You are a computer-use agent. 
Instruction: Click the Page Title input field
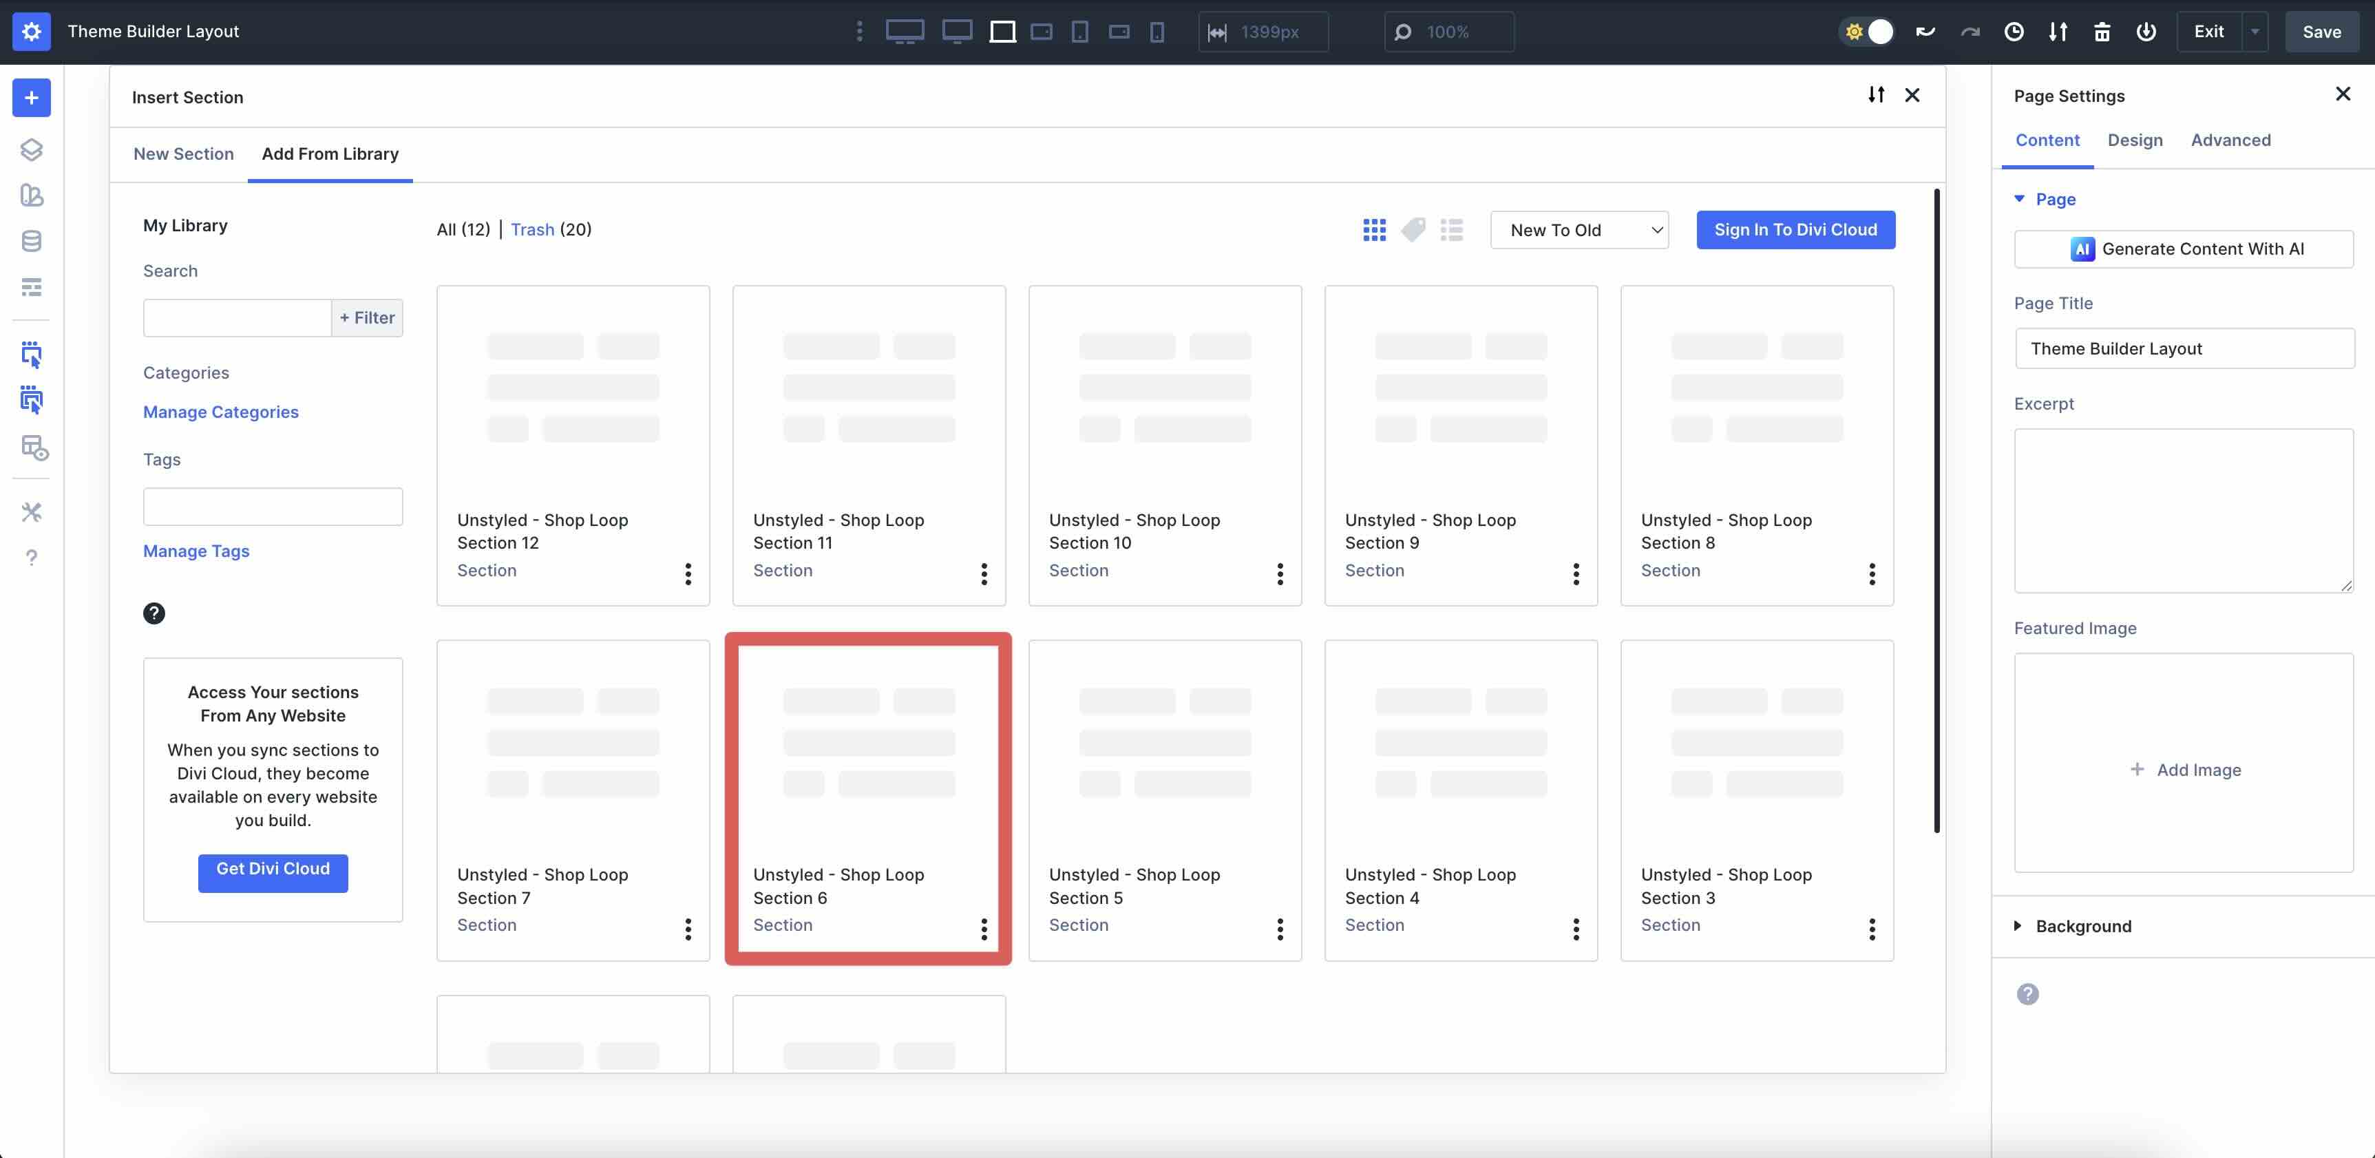[x=2184, y=348]
